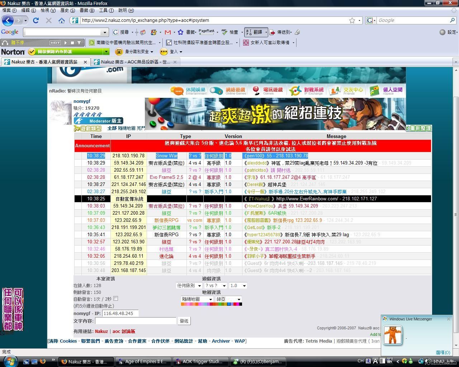The image size is (459, 367).
Task: Click the IP address field 116.48.48.245
Action: (x=120, y=314)
